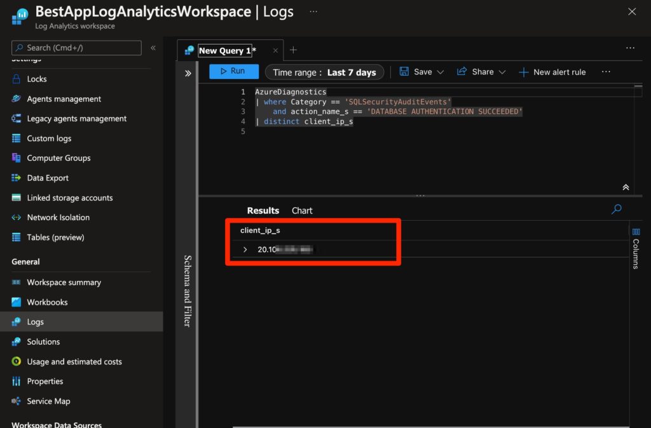Change the Time range Last 7 days

coord(324,72)
